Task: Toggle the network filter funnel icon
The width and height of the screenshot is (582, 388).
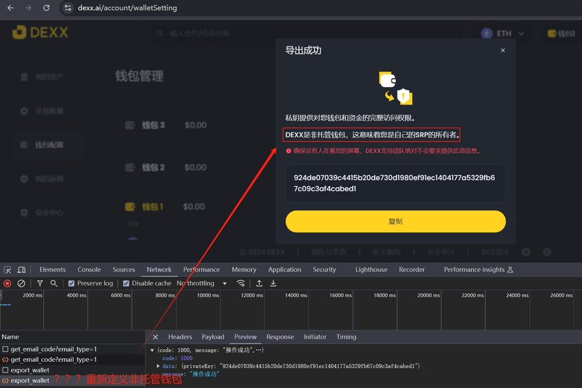Action: point(39,283)
